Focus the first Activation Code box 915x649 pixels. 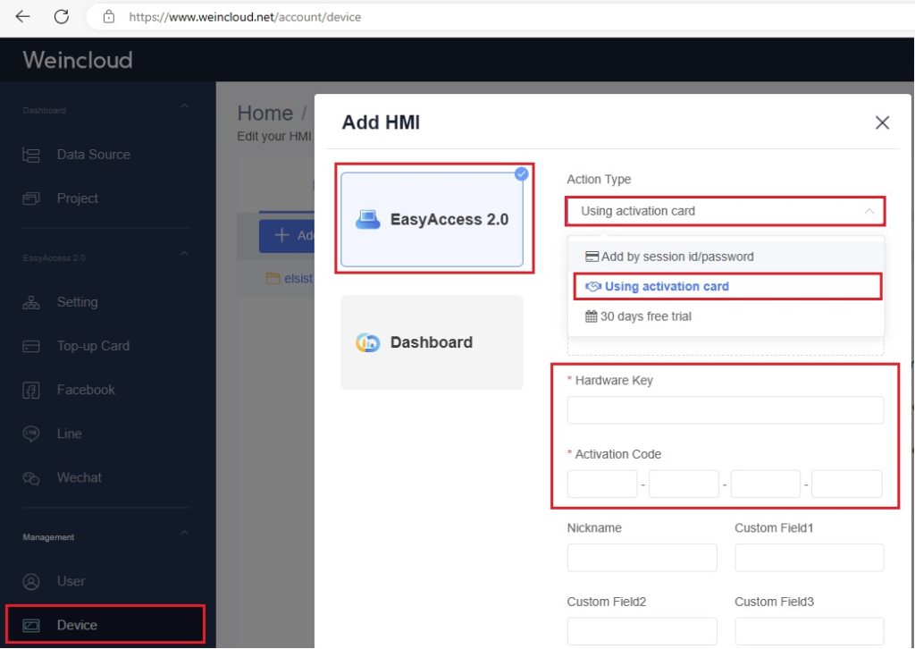click(602, 484)
